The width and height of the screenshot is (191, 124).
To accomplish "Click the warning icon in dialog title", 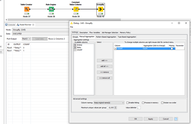I will tap(71, 23).
